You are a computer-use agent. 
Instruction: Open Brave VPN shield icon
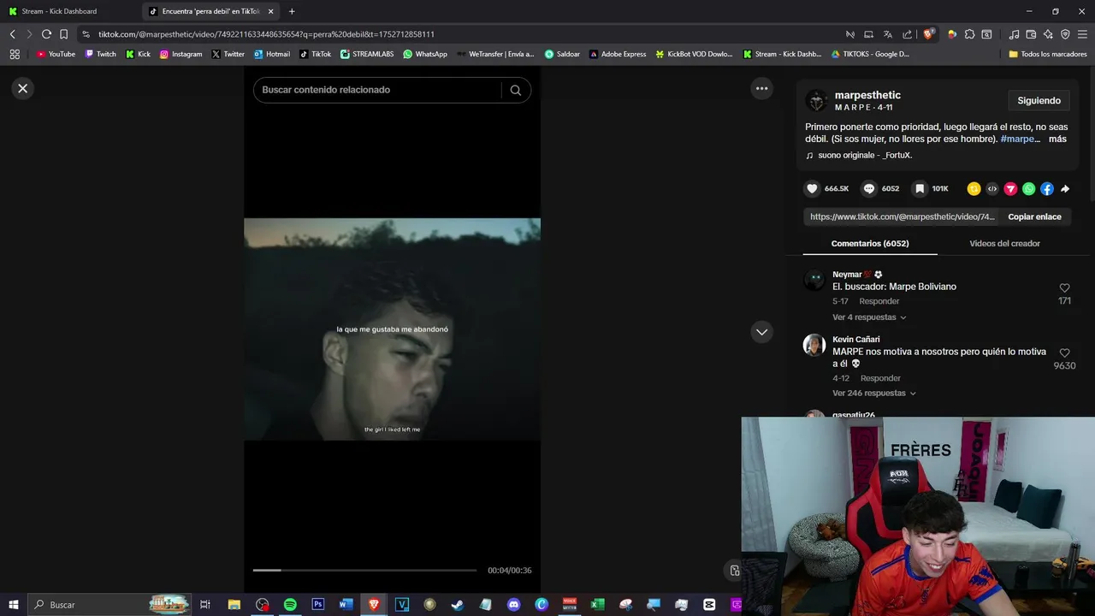tap(1065, 34)
